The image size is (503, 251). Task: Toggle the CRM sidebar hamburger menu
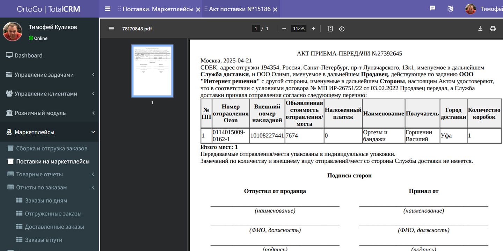tap(108, 9)
